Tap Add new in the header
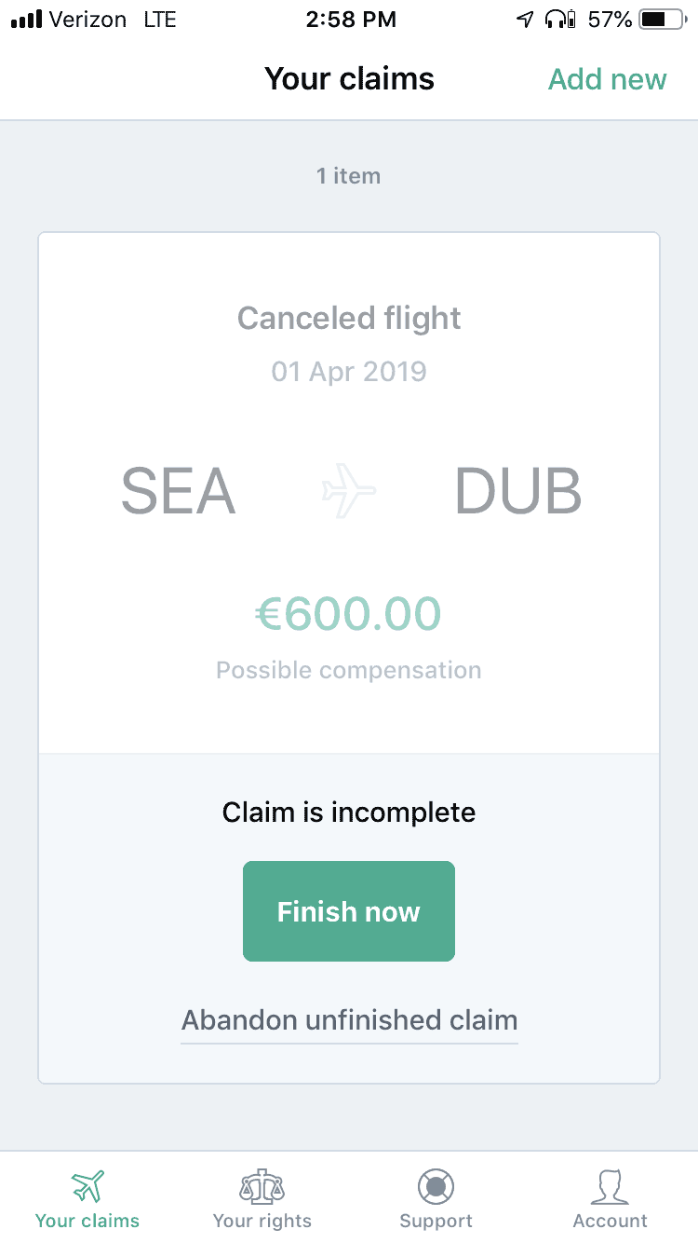 [x=607, y=79]
